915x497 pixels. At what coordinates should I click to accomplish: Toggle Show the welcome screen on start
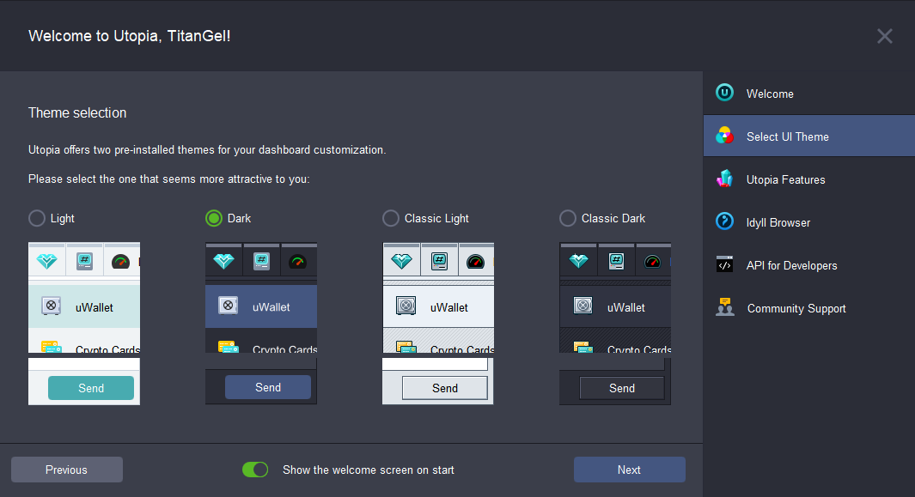[255, 470]
